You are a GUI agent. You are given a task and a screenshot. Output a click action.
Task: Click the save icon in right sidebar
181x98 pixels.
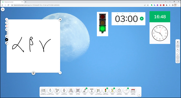point(178,46)
